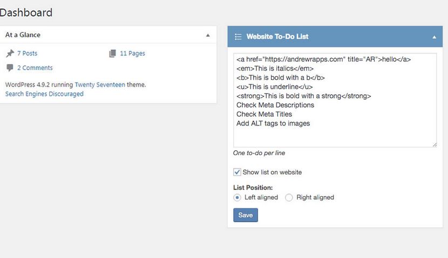Open the 11 Pages link

click(x=132, y=53)
